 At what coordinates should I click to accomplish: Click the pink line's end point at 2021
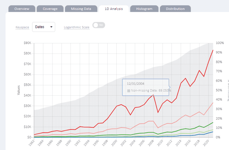point(213,103)
